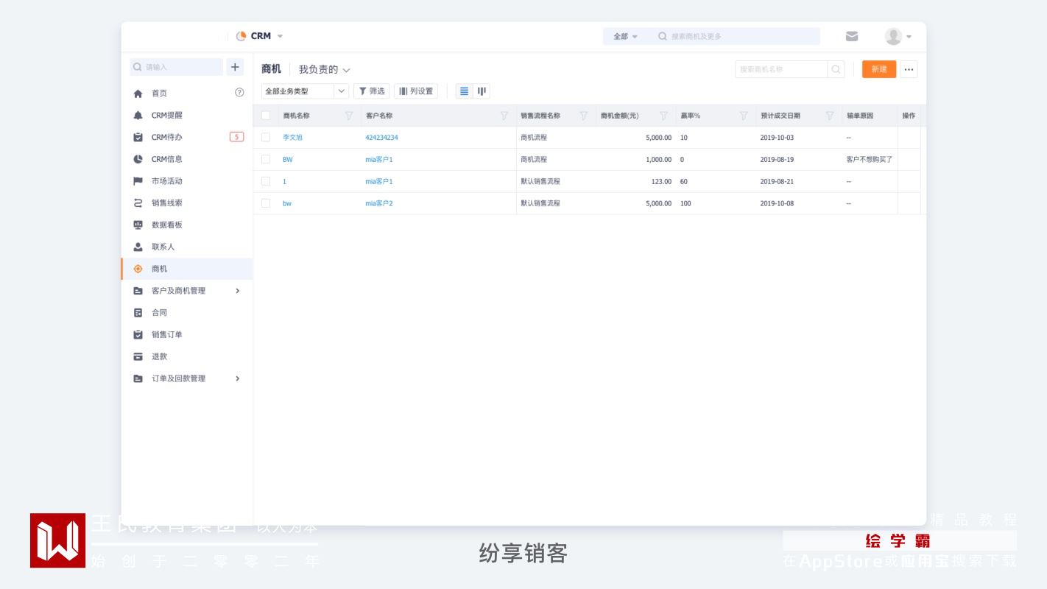Open the user avatar account menu
This screenshot has width=1047, height=589.
(x=898, y=36)
